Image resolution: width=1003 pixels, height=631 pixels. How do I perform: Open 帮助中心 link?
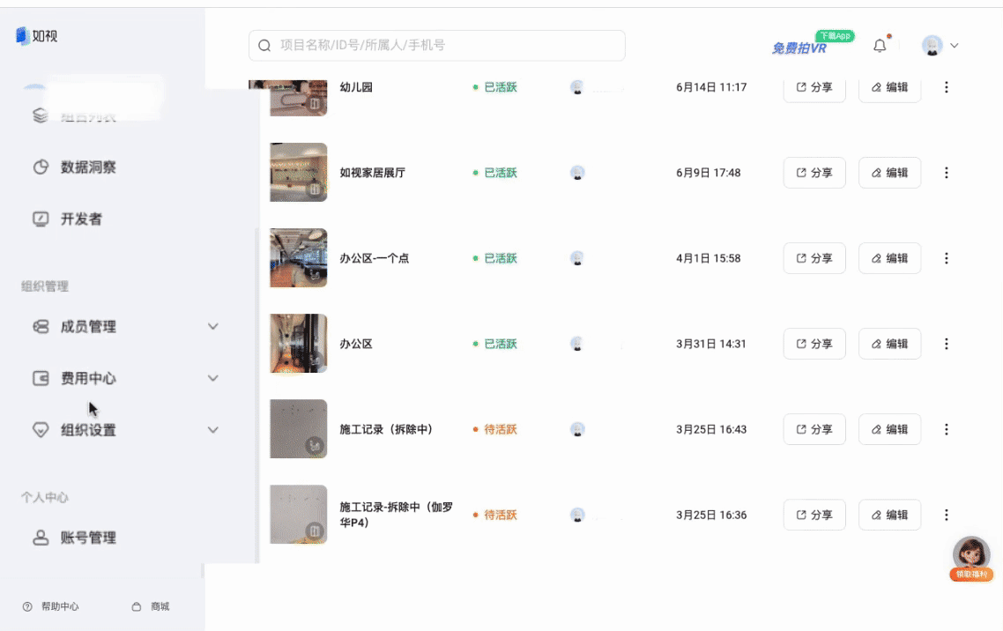click(51, 606)
